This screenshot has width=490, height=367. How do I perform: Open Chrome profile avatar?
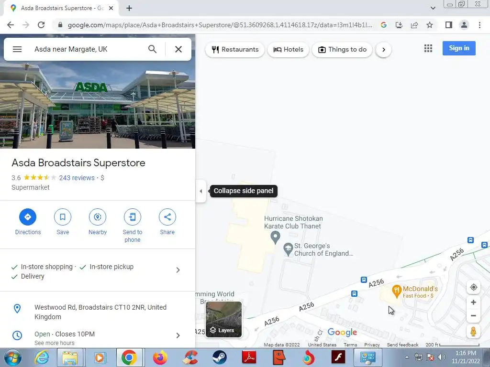pos(464,25)
